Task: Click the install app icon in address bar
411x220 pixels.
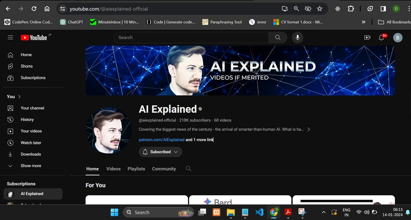Action: [285, 9]
